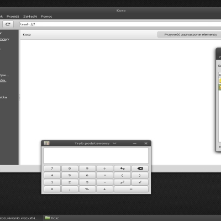Click the multiply button in calculator

[104, 175]
